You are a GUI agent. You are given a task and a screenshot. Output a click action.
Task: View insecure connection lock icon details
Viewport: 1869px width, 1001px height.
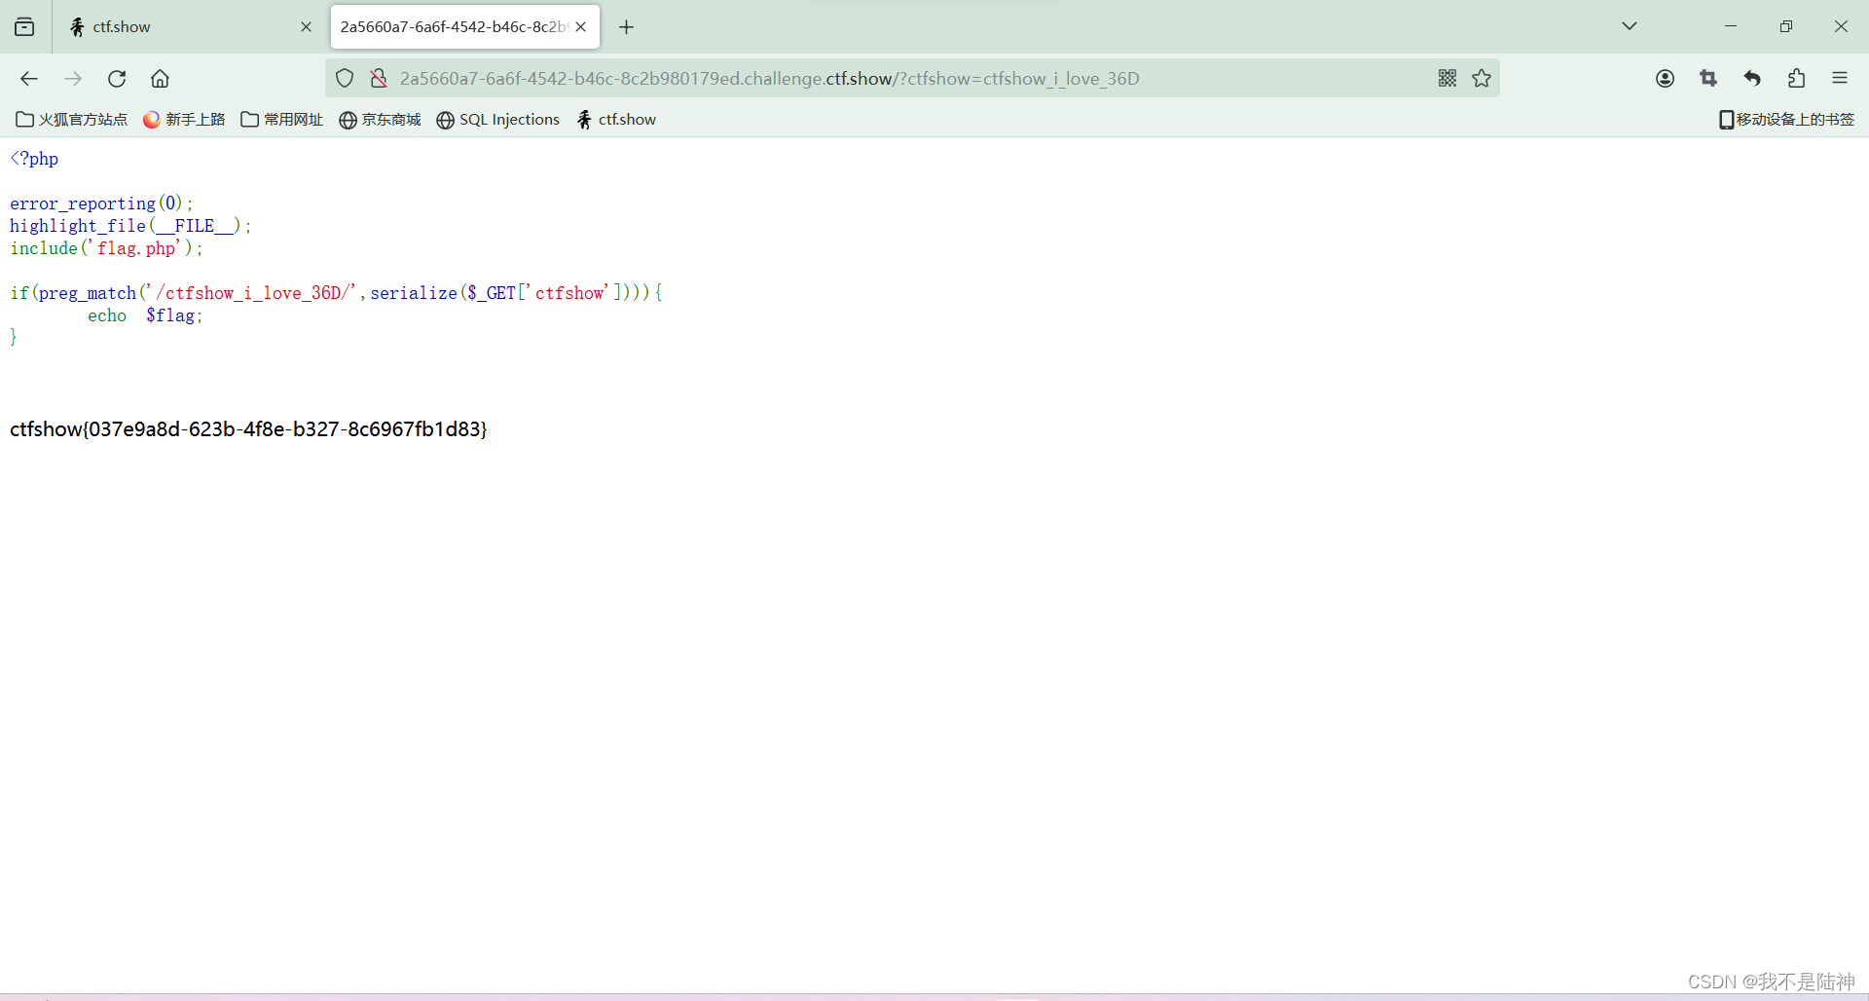click(379, 79)
